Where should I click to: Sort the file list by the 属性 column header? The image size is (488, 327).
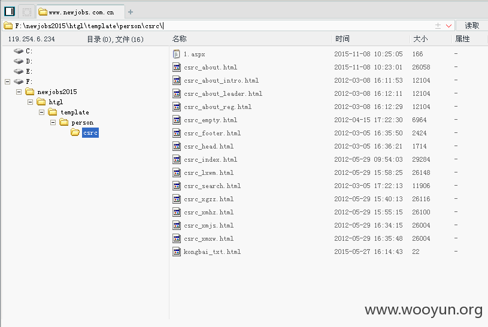(462, 39)
